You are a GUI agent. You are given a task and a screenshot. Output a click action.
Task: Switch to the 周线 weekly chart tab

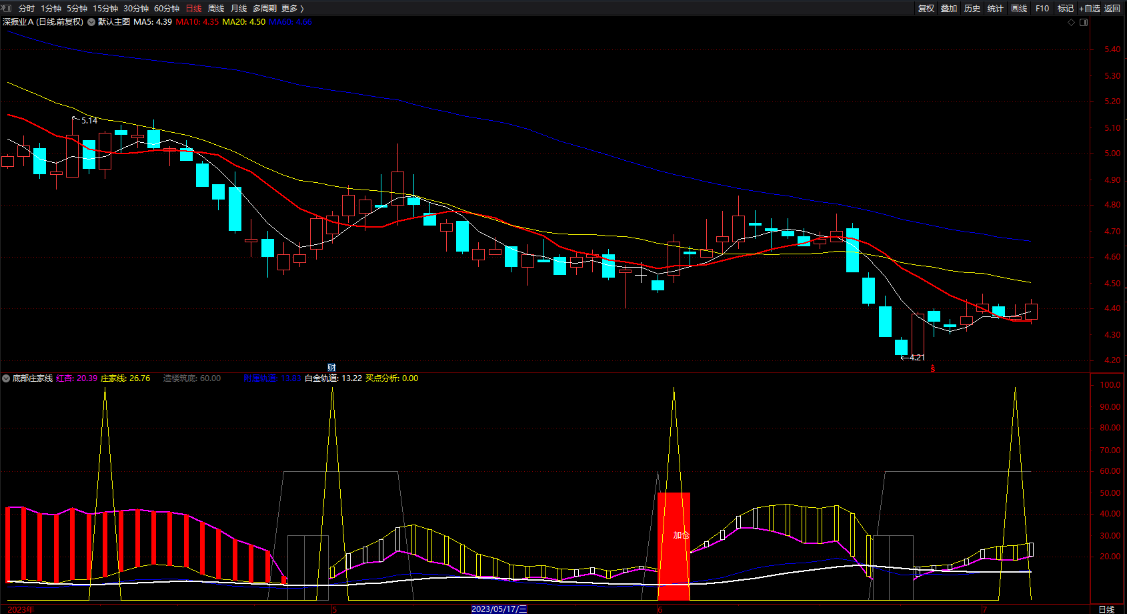[x=216, y=9]
